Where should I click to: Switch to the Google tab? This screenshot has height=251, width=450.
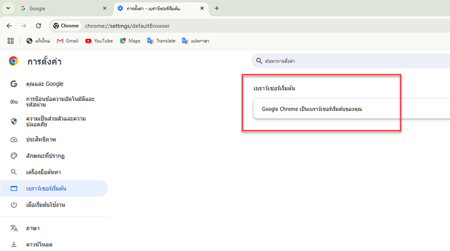[x=64, y=8]
